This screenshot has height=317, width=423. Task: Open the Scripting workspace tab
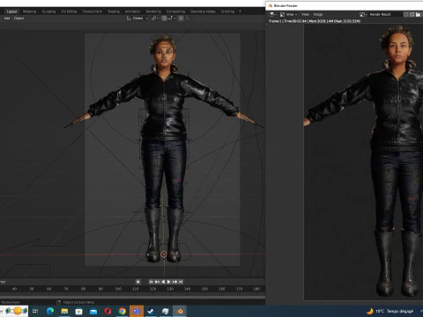[x=227, y=11]
